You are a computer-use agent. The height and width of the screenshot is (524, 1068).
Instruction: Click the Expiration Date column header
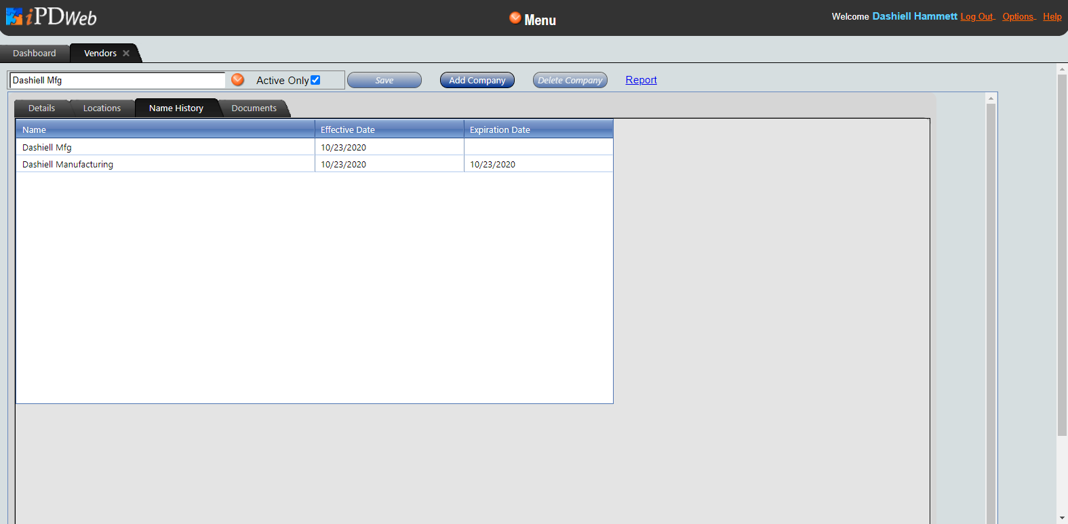[x=538, y=129]
